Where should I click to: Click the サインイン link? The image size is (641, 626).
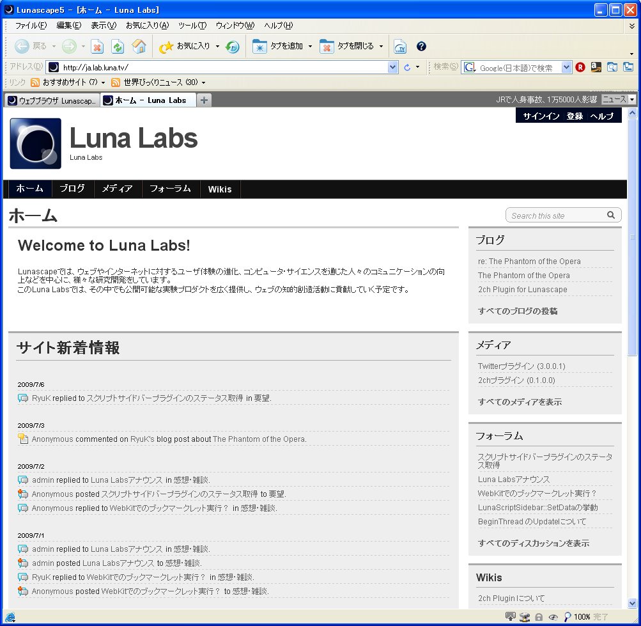click(x=541, y=116)
